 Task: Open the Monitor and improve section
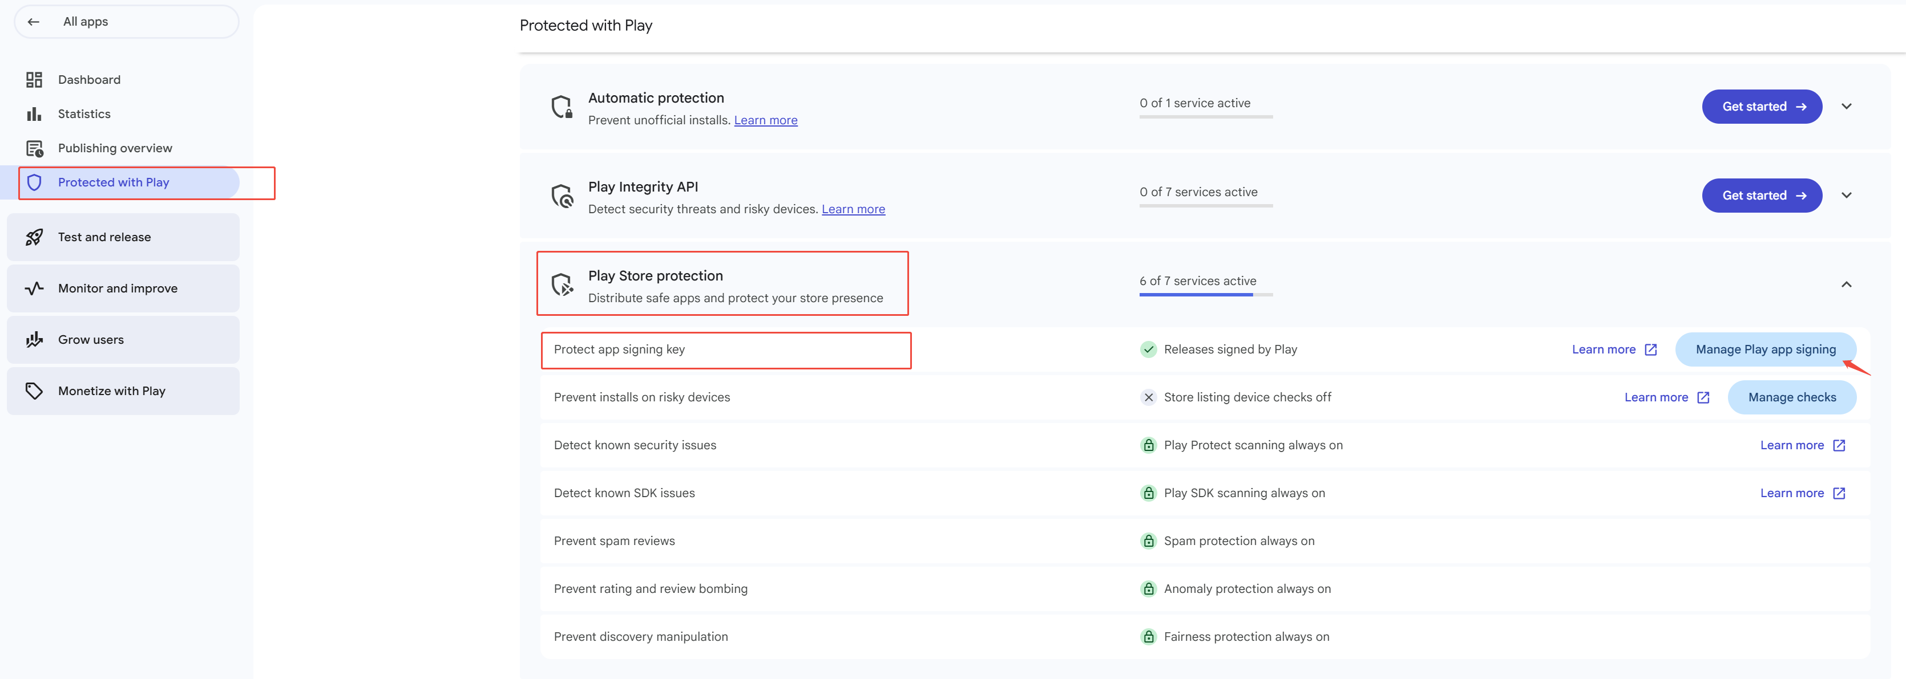point(123,288)
